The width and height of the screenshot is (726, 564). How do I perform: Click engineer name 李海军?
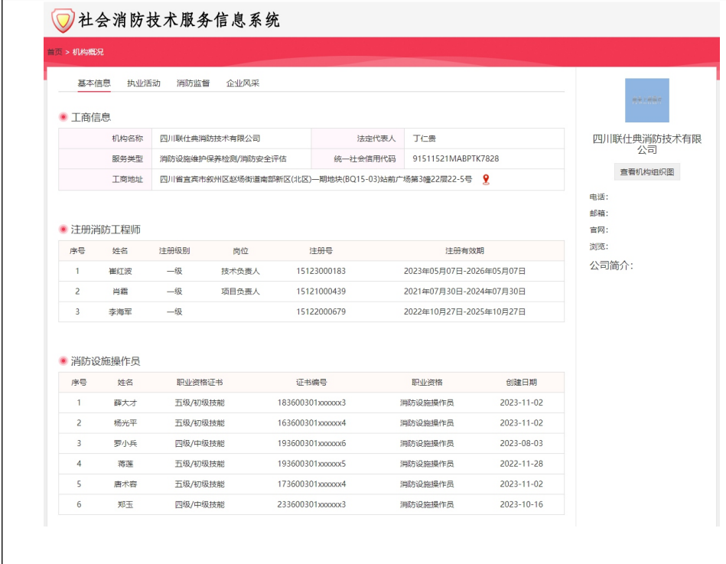pos(120,312)
